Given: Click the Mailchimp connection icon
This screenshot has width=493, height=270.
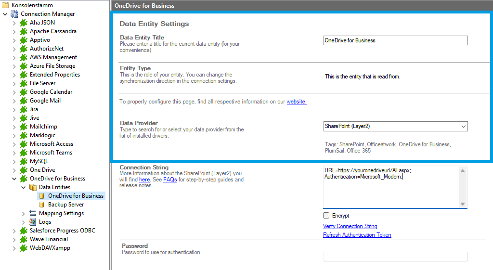Looking at the screenshot, I should click(x=24, y=127).
